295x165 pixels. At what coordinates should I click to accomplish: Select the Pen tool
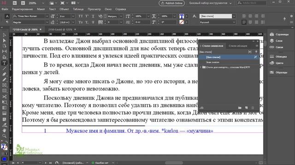[4, 74]
